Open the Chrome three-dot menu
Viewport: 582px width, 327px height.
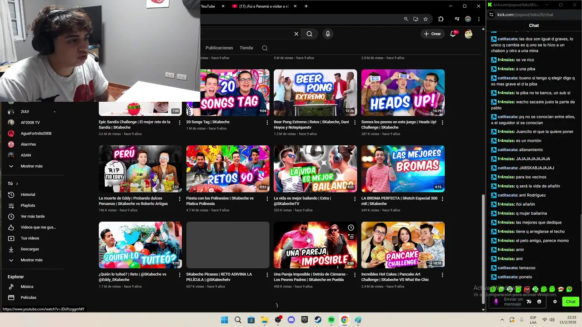(x=479, y=19)
